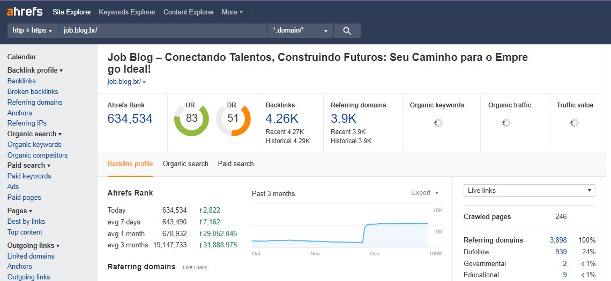This screenshot has height=281, width=611.
Task: Click the Organic keywords loading spinner
Action: (x=438, y=123)
